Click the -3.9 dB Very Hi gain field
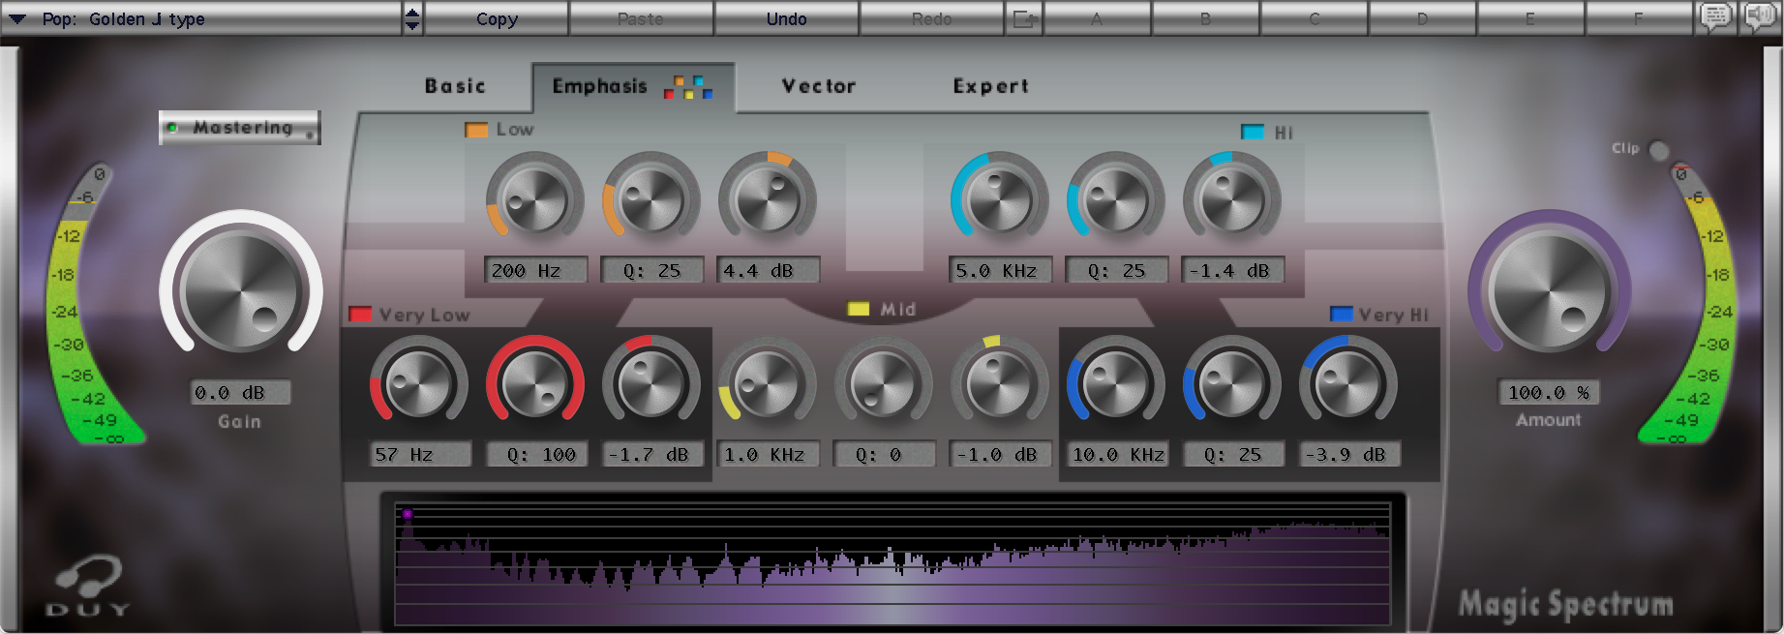Screen dimensions: 1784x634 pyautogui.click(x=1348, y=454)
